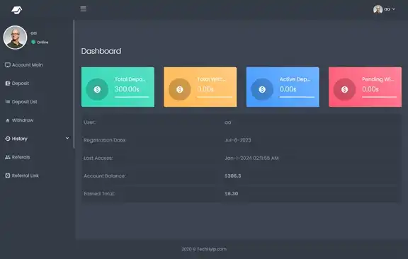
Task: Toggle the hamburger menu icon
Action: [x=84, y=9]
